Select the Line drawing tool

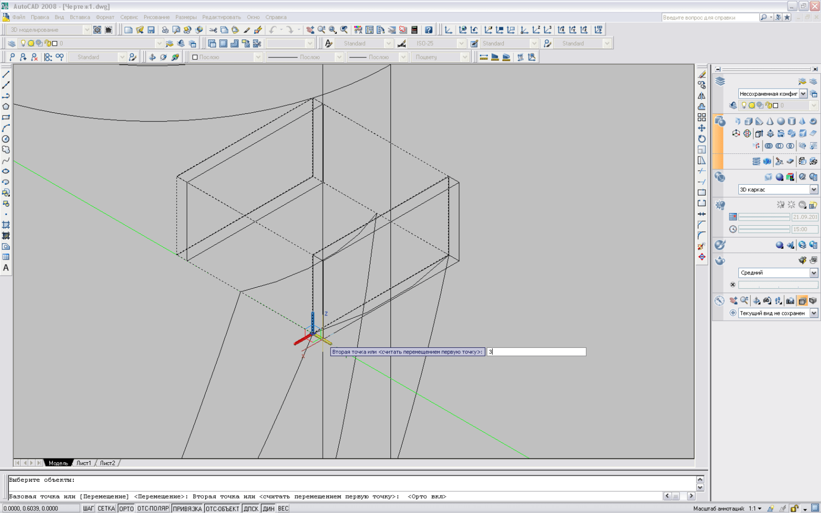(6, 74)
